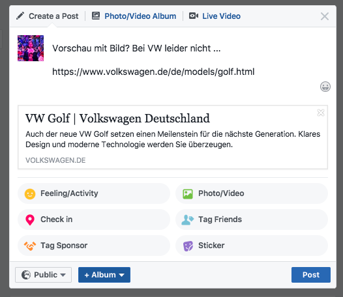Switch to the Create a Post tab

48,16
